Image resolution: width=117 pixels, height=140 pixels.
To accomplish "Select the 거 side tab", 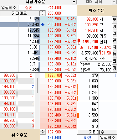I will tap(114, 26).
